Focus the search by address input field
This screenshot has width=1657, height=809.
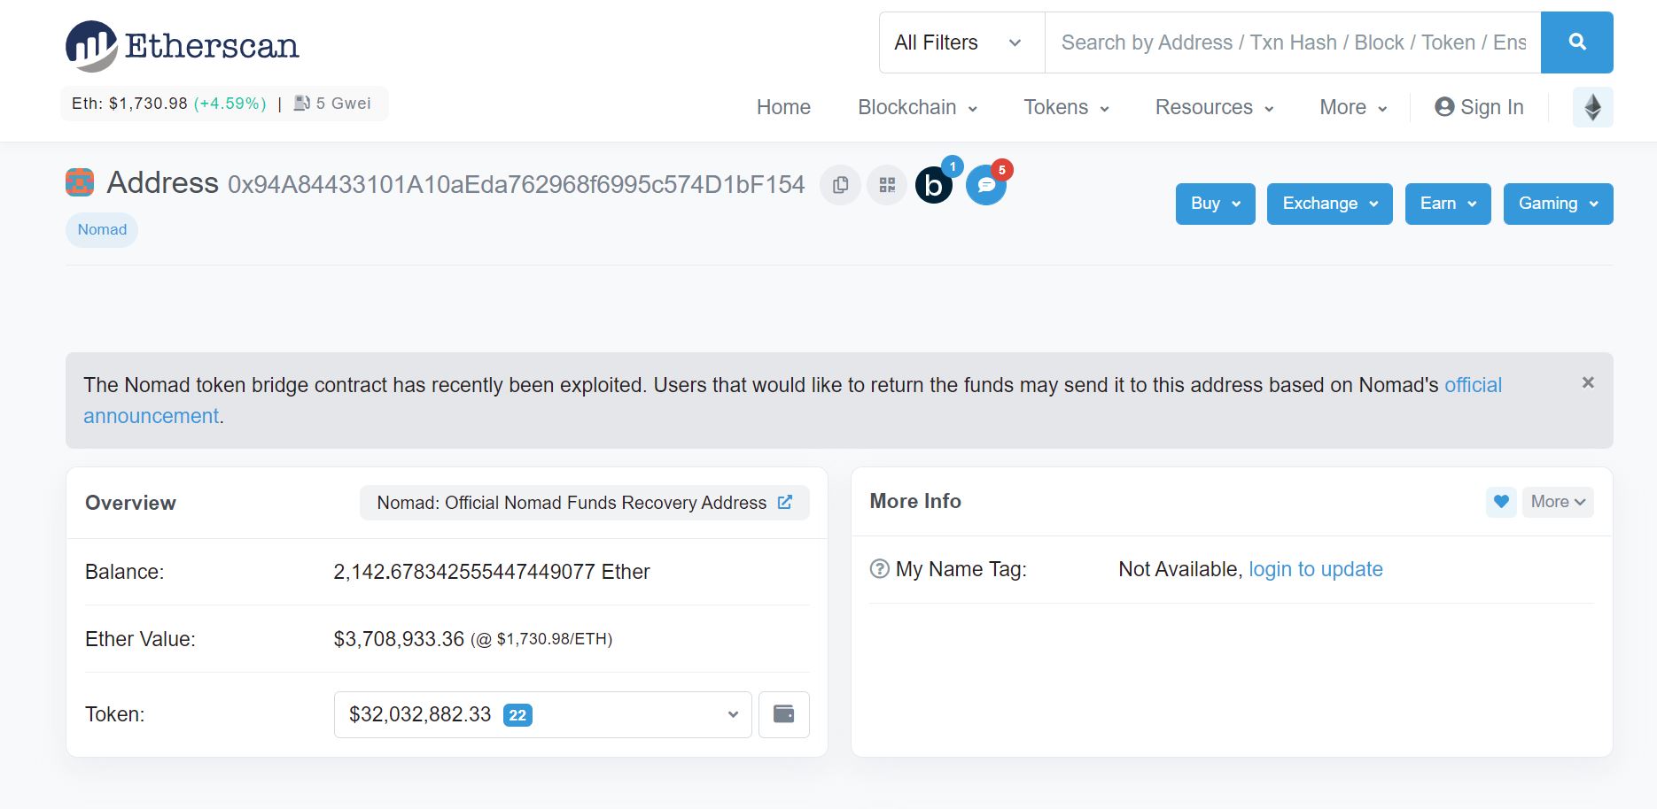[1293, 42]
